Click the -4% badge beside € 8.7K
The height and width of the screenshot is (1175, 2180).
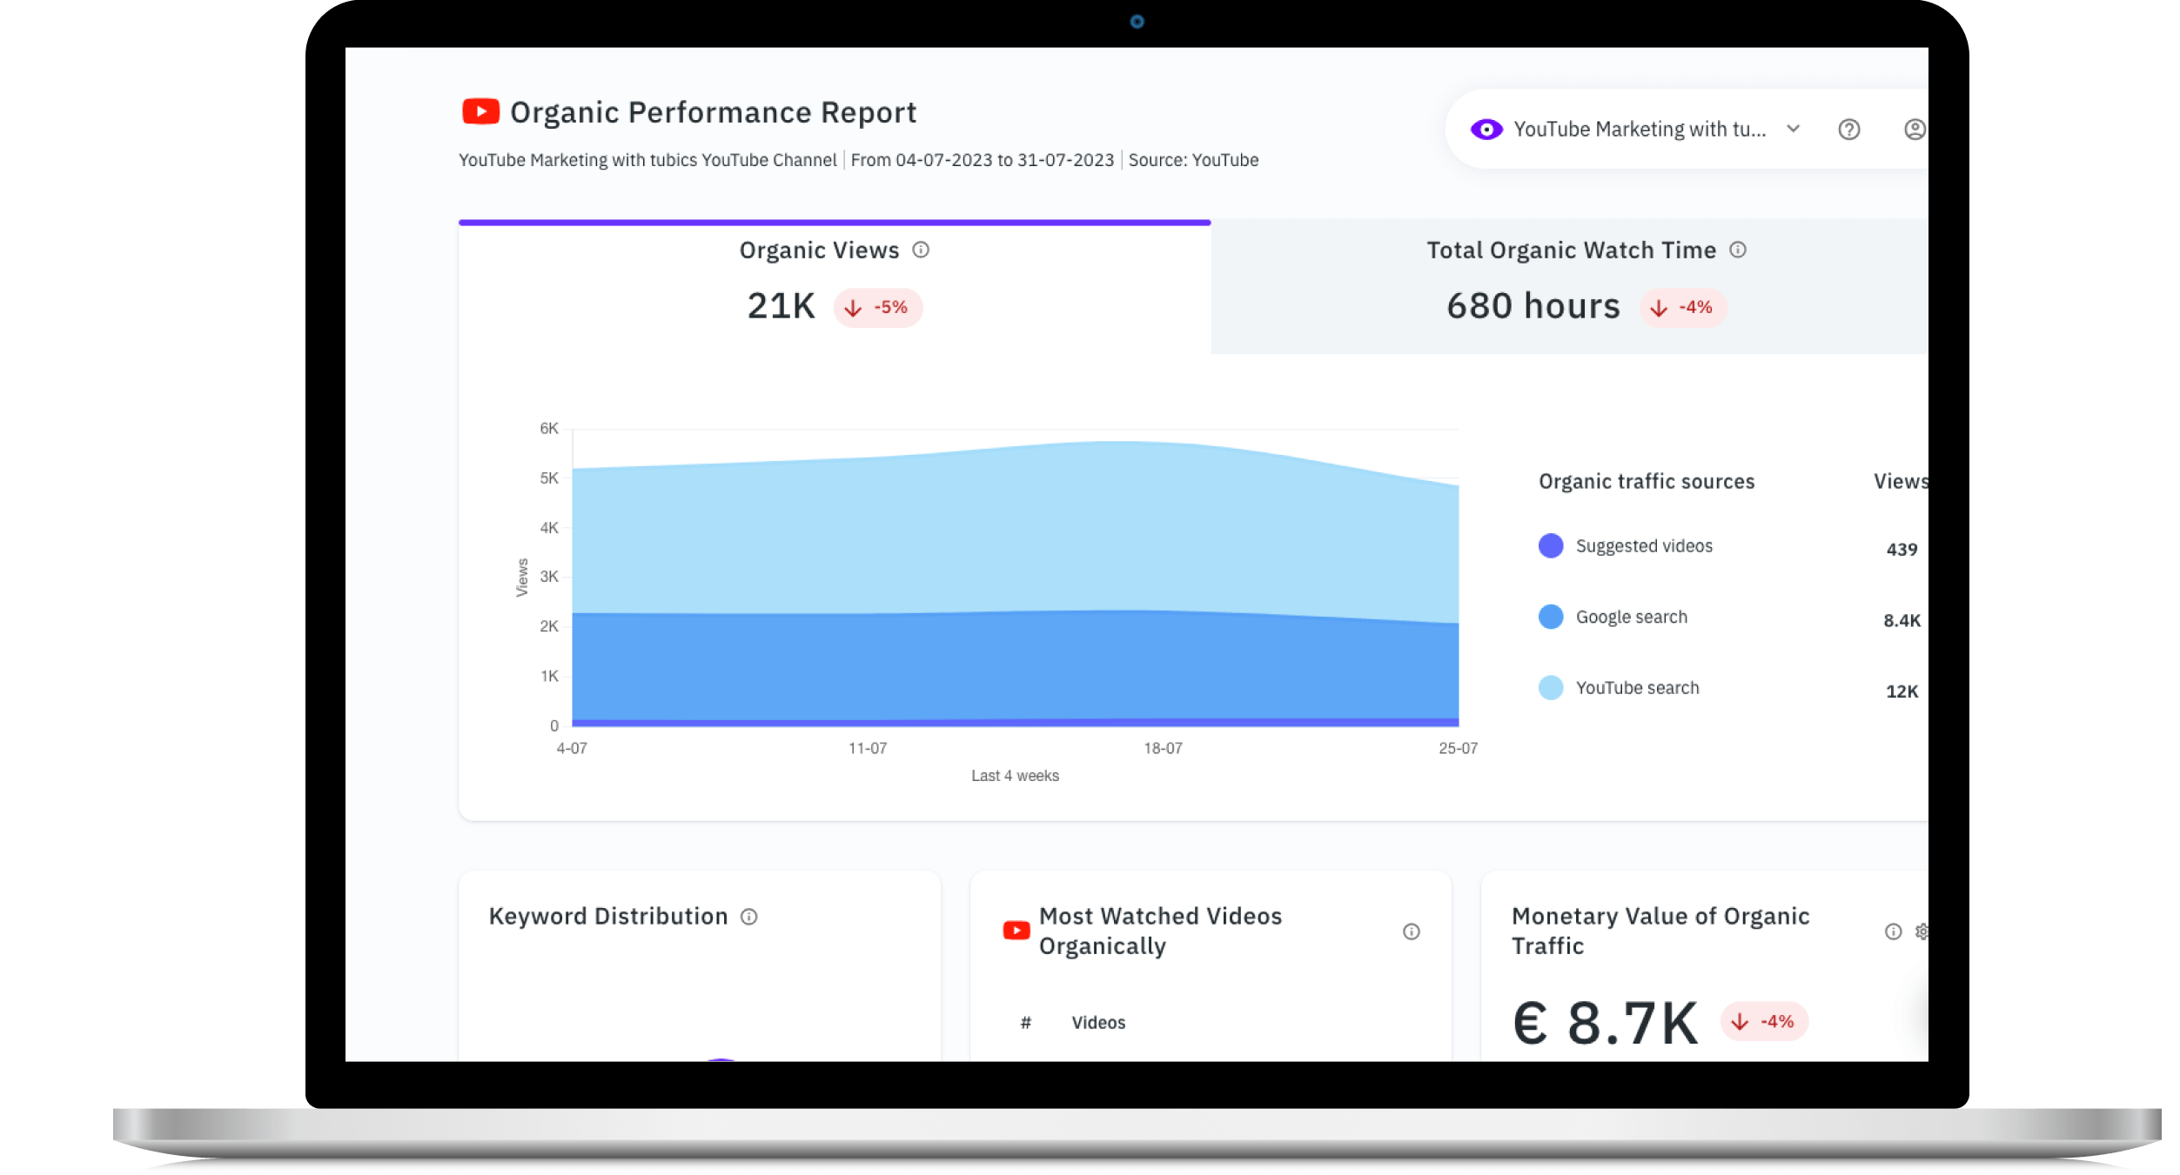1764,1022
